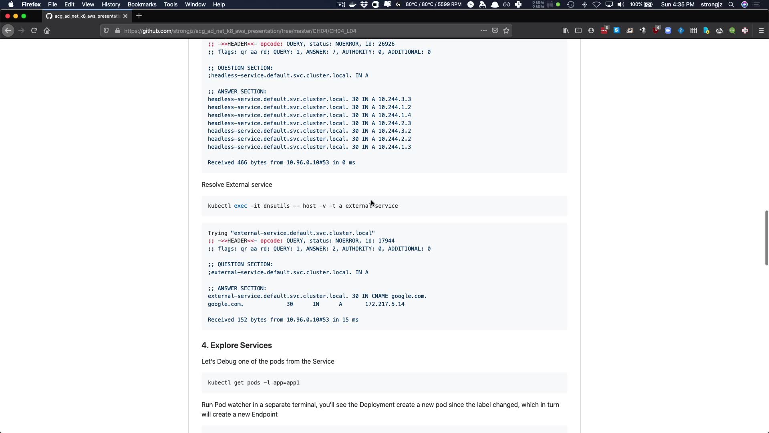Screen dimensions: 769x433
Task: Open the History menu
Action: (x=111, y=4)
